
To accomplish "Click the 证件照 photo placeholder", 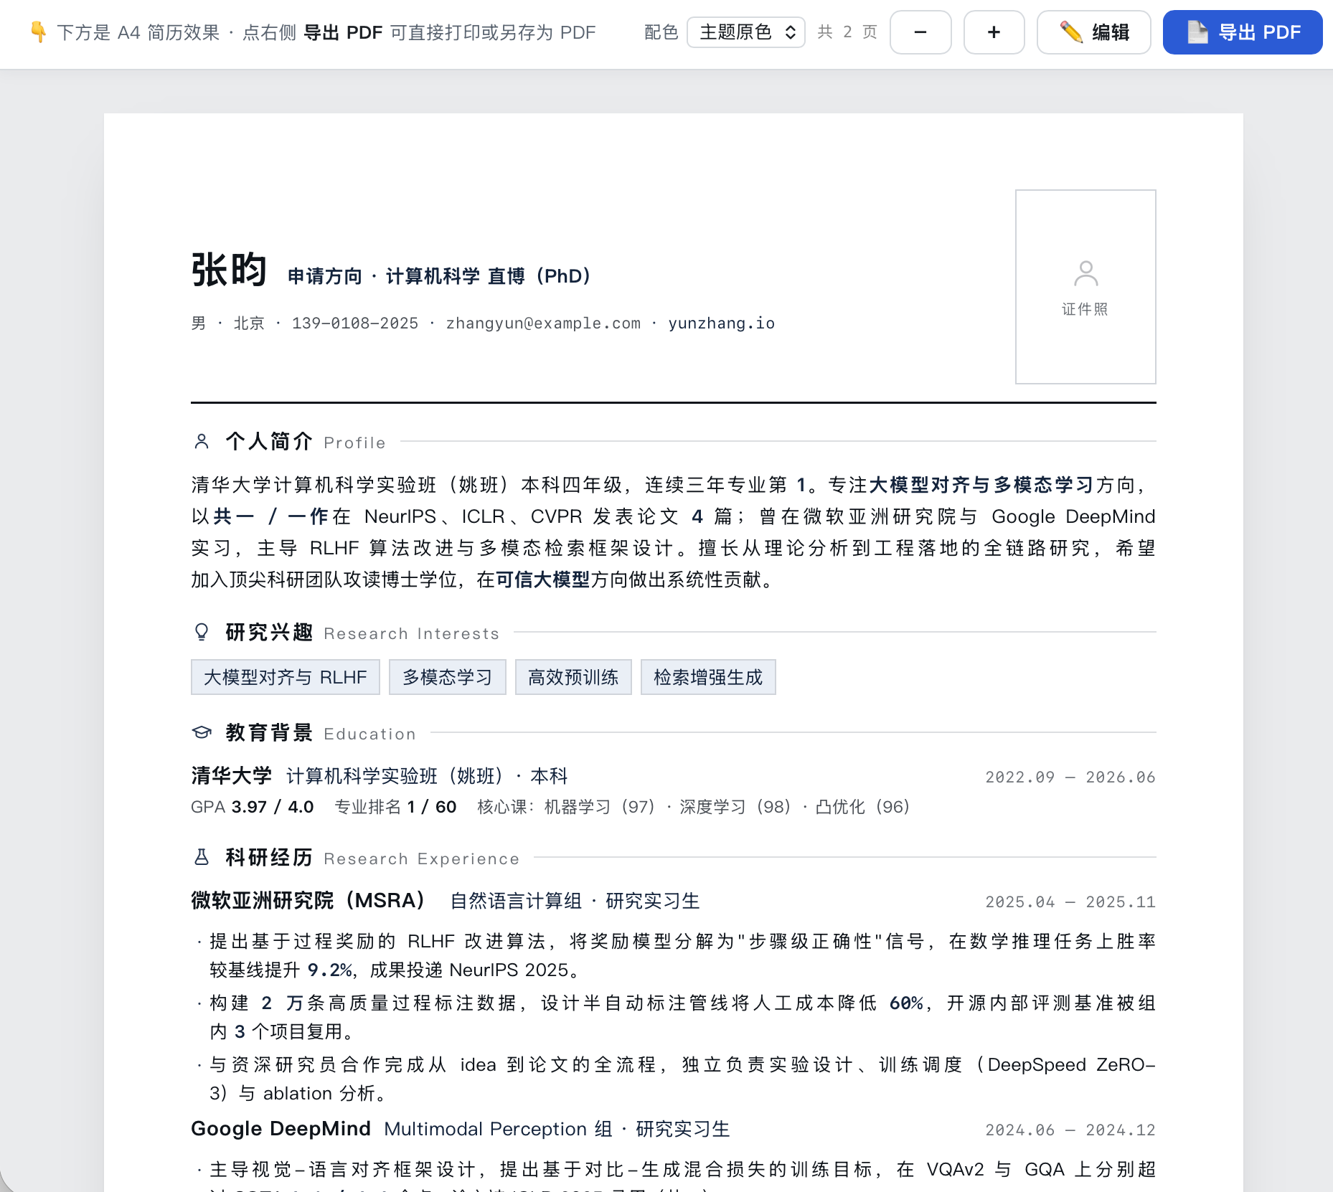I will (1085, 287).
